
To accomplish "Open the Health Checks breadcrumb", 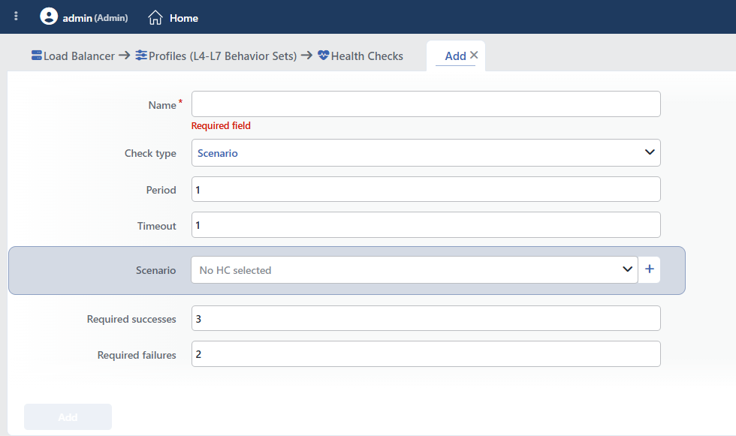I will (367, 56).
